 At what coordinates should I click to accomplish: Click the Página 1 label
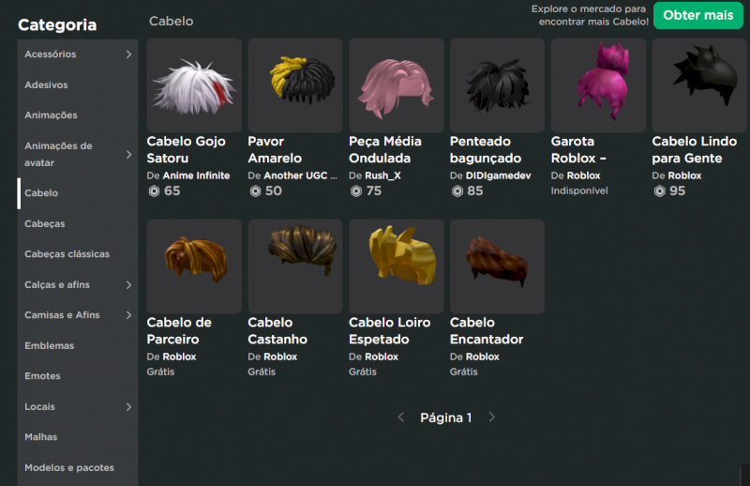click(446, 418)
